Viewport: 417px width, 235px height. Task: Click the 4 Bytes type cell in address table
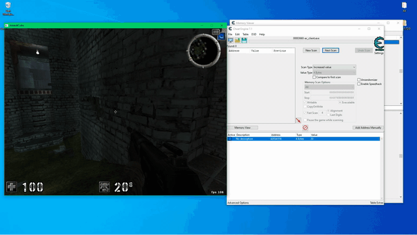[300, 139]
